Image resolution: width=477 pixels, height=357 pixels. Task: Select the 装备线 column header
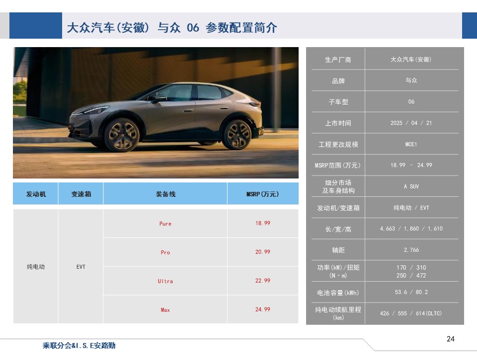[x=165, y=194]
